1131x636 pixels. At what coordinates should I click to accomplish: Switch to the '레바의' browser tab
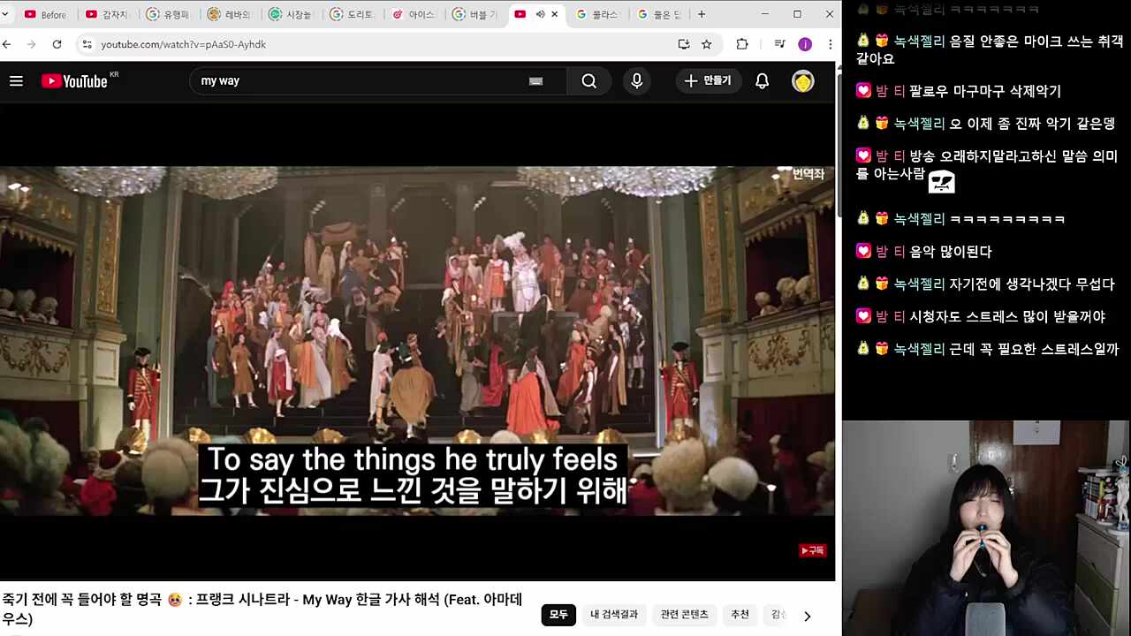click(x=229, y=14)
